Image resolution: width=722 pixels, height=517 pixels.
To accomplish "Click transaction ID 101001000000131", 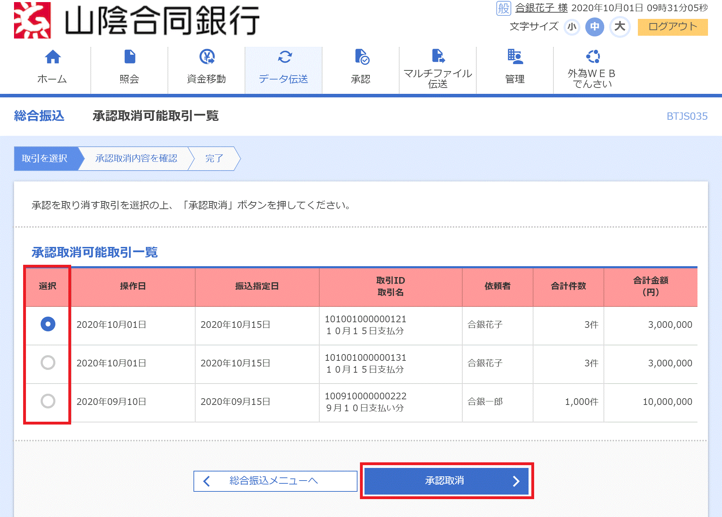I will (x=366, y=358).
